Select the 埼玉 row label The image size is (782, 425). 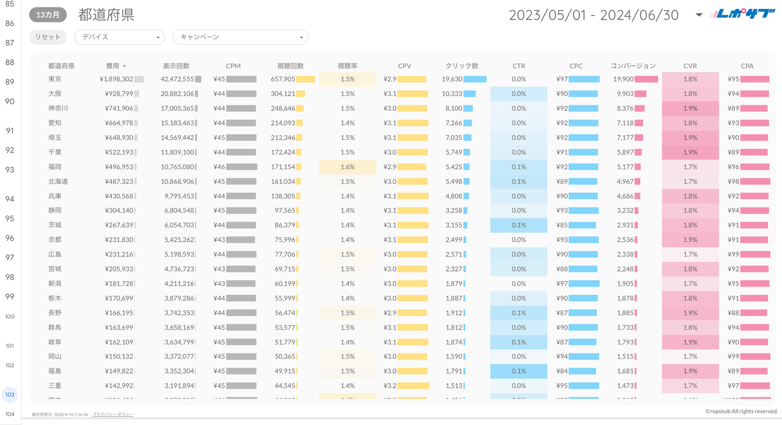55,137
